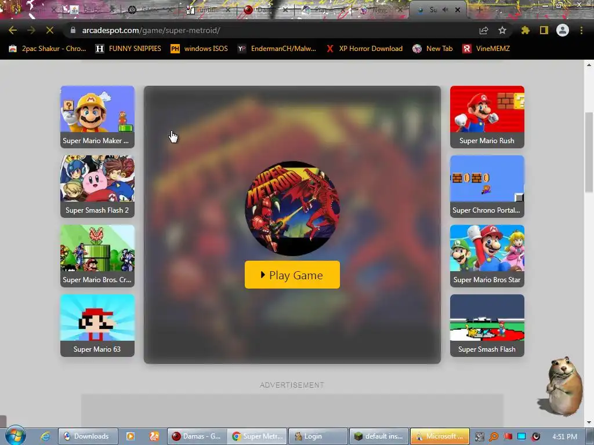Click the yellow Play Game button
Image resolution: width=594 pixels, height=445 pixels.
click(292, 275)
